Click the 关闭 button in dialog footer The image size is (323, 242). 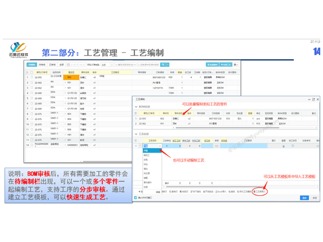point(314,198)
